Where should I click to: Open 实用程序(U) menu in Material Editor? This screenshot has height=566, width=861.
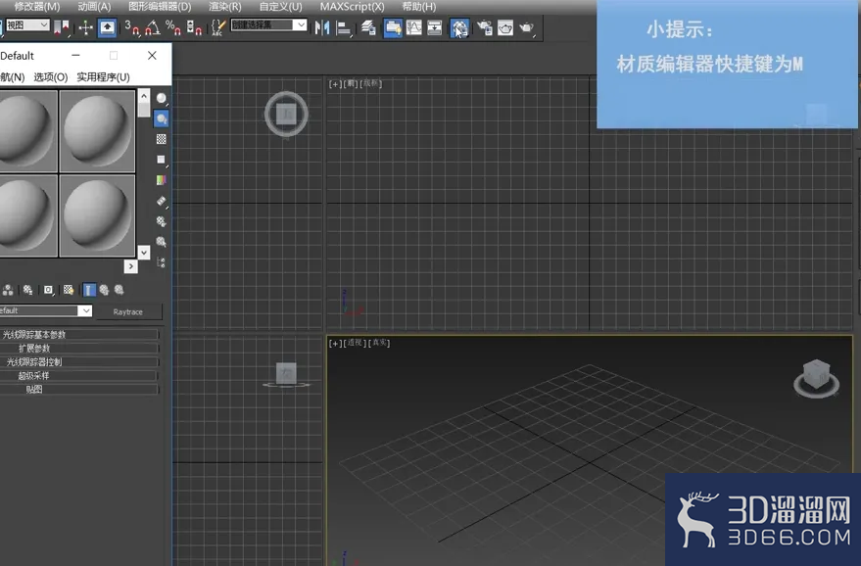(x=103, y=76)
